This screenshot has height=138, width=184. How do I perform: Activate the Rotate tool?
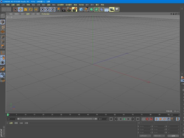tap(31, 10)
